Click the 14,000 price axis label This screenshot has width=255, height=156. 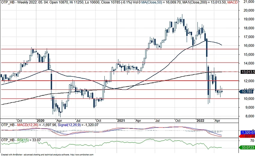coord(248,63)
